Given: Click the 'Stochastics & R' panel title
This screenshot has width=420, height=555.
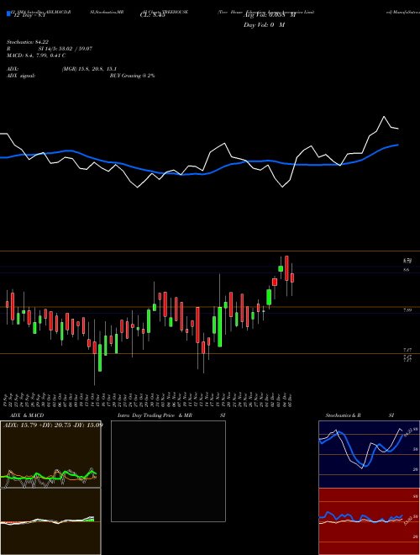Looking at the screenshot, I should 343,415.
